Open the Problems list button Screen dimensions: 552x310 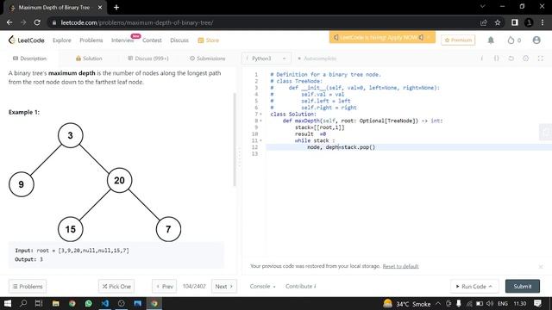pyautogui.click(x=28, y=287)
